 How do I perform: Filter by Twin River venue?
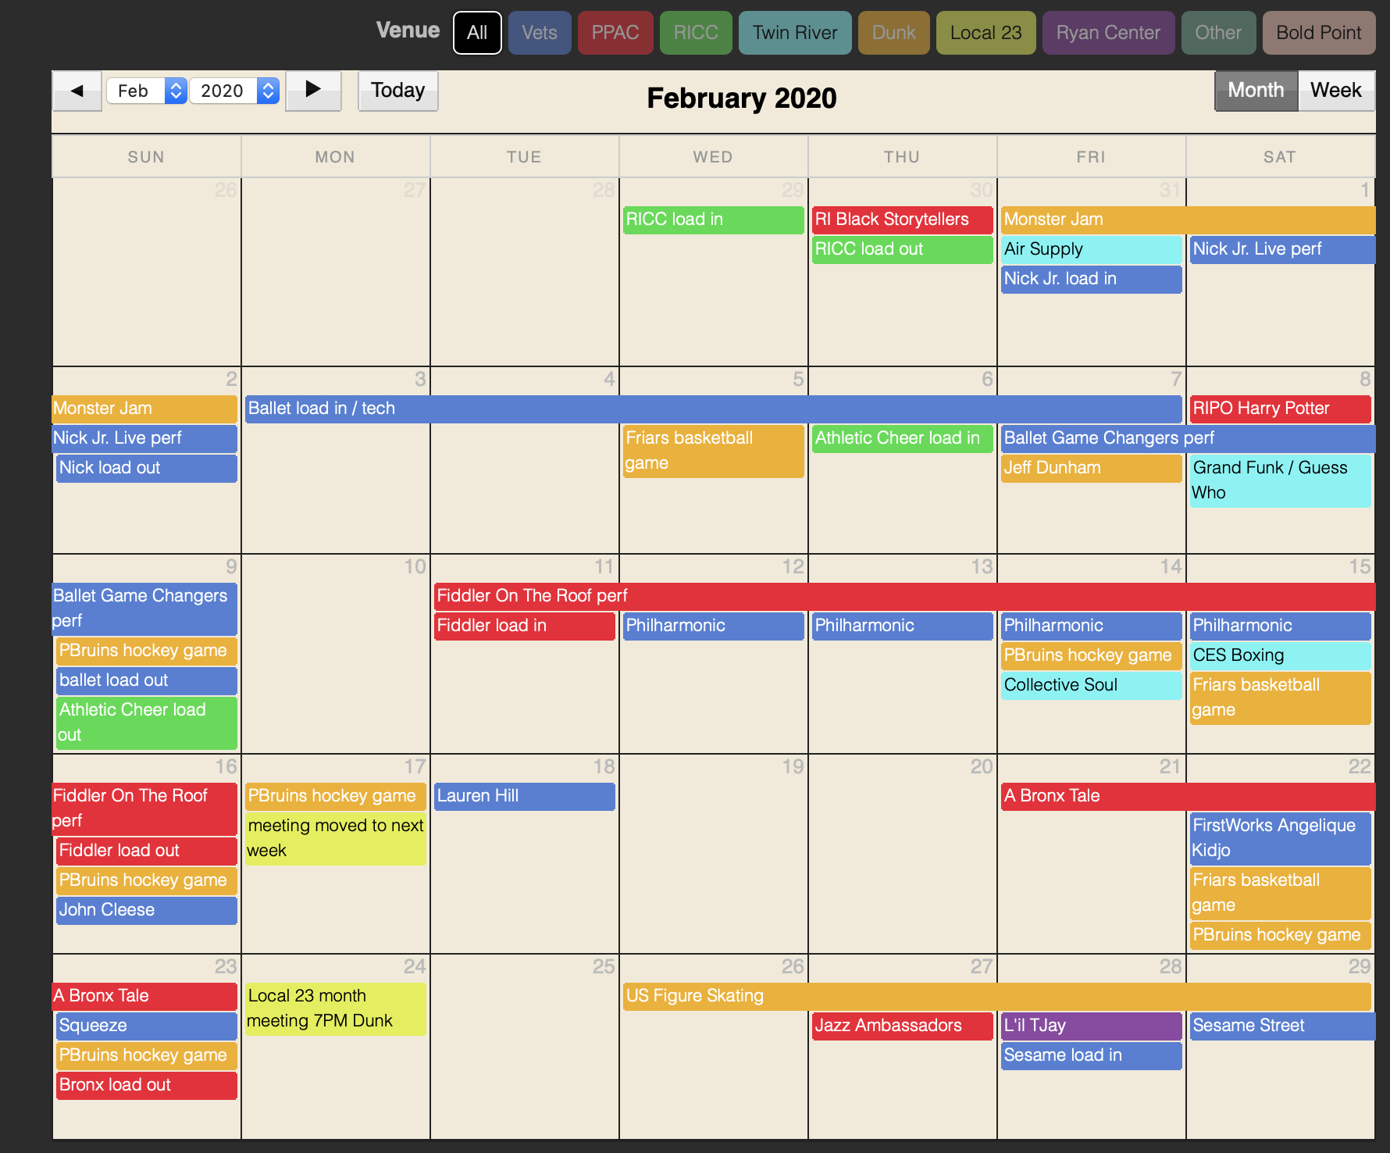794,33
